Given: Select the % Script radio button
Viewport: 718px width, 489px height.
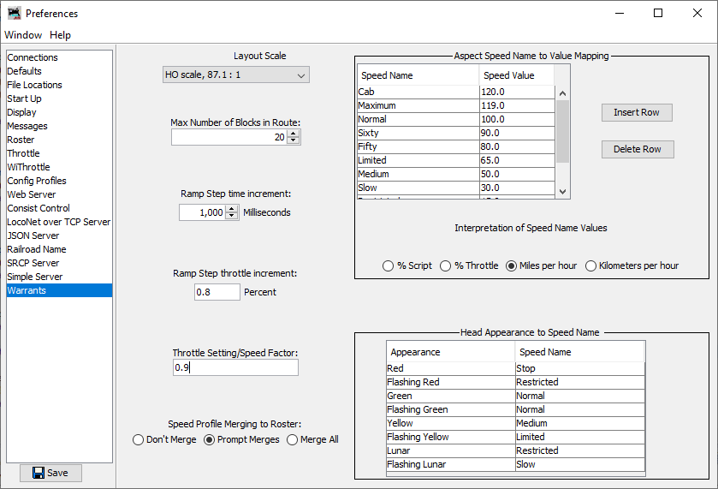Looking at the screenshot, I should tap(389, 265).
